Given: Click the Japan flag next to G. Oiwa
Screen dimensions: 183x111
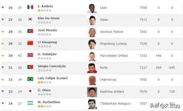Looking at the screenshot, I should click(x=30, y=91).
